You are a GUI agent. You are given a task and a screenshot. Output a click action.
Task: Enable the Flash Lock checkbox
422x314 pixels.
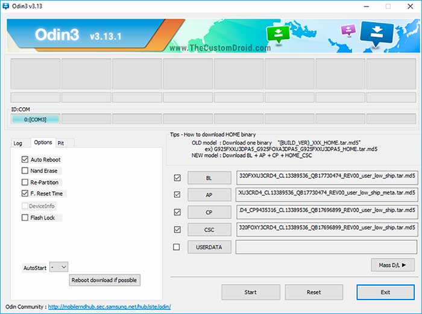pos(25,218)
